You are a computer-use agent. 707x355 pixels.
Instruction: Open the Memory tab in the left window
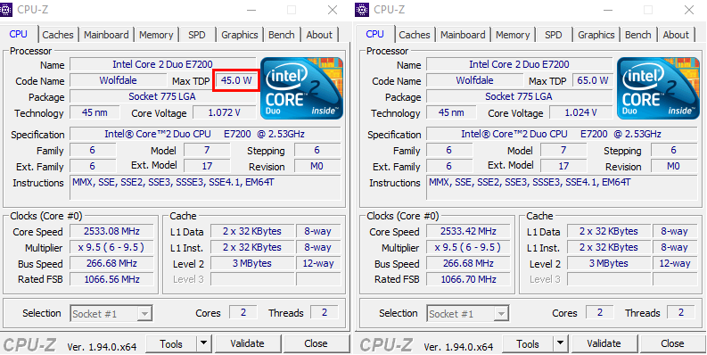click(x=156, y=35)
